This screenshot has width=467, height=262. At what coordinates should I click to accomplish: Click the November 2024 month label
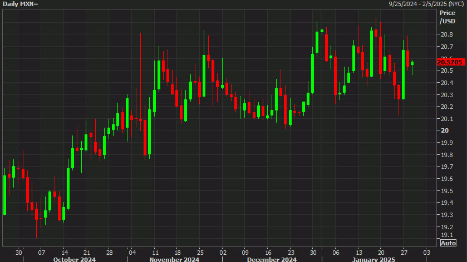click(x=174, y=259)
